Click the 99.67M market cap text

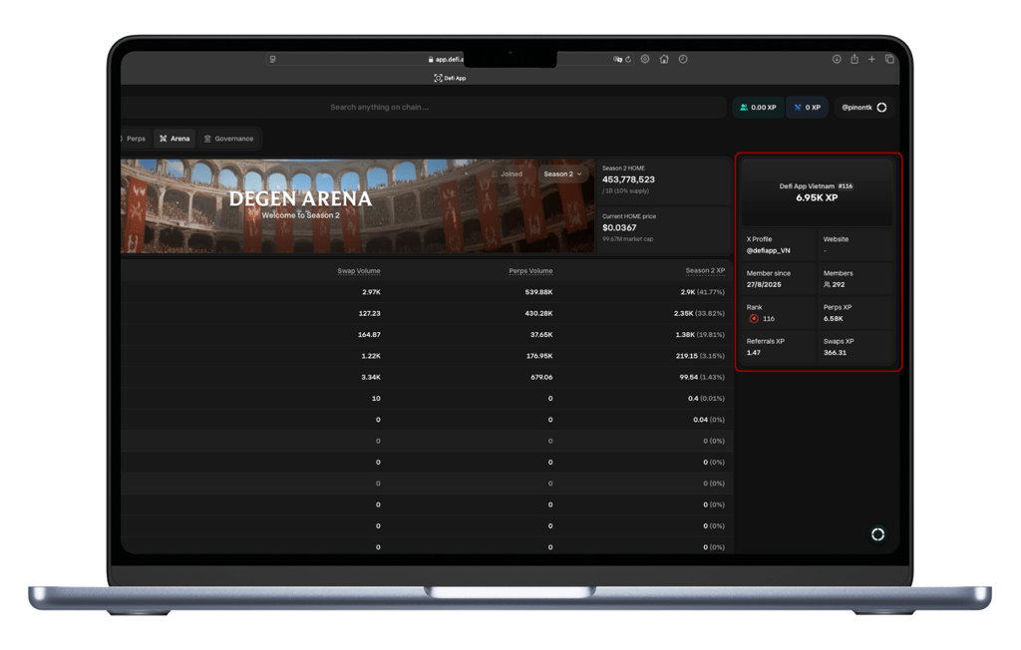628,239
